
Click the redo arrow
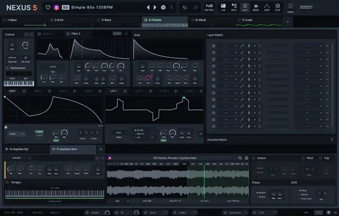click(x=195, y=8)
